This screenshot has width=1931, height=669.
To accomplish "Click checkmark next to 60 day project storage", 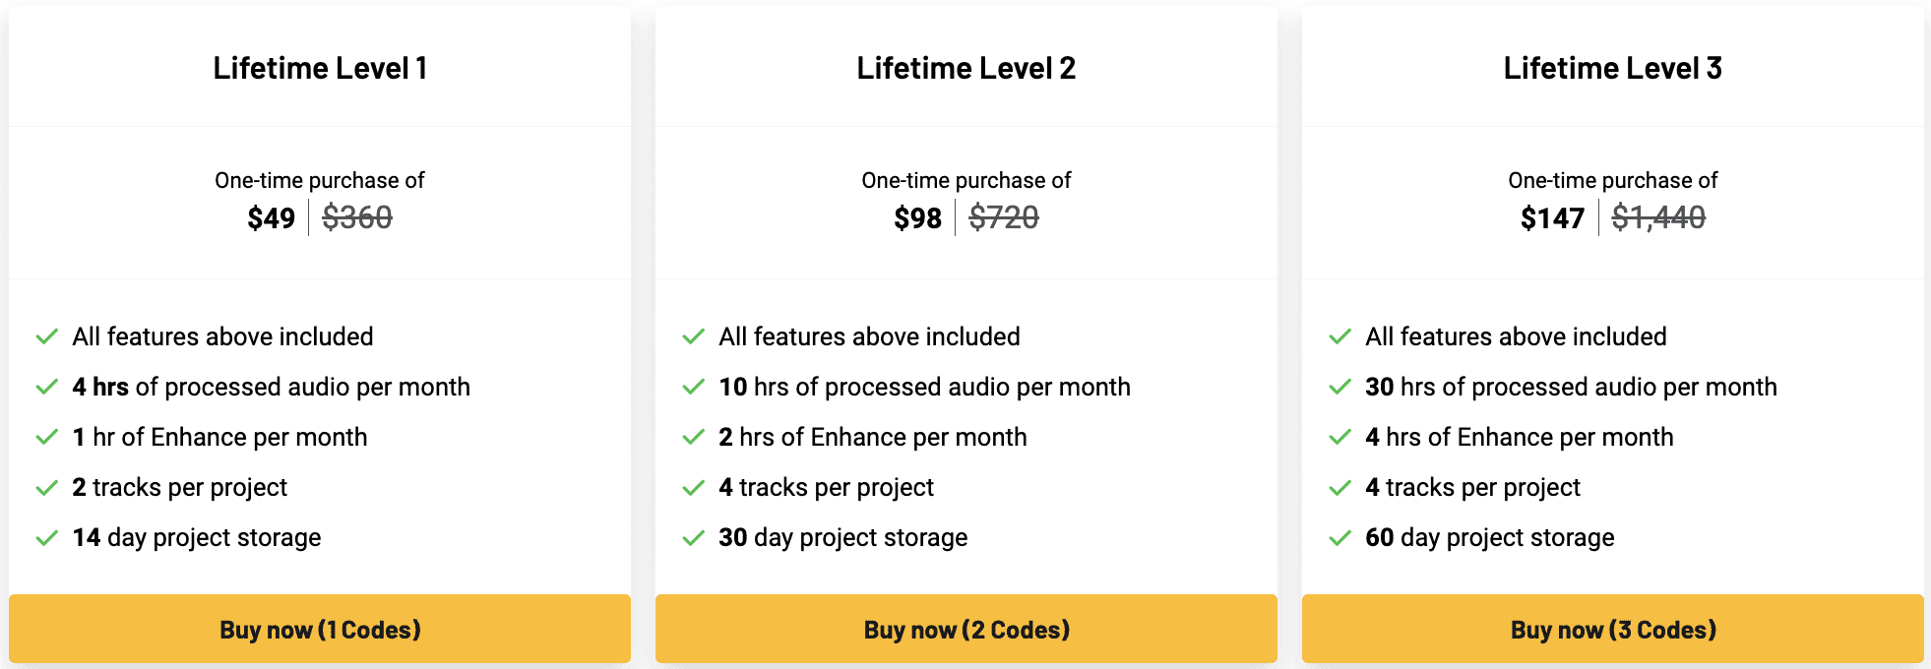I will pos(1339,538).
